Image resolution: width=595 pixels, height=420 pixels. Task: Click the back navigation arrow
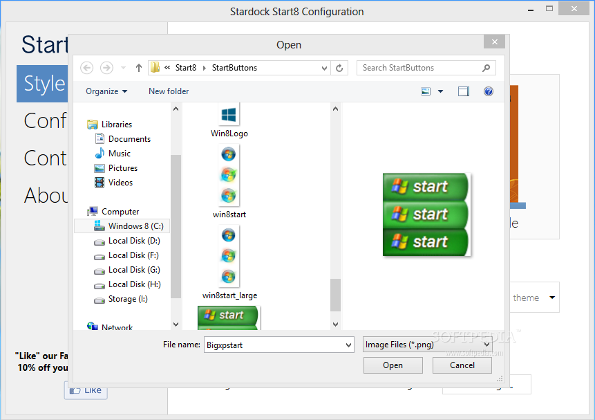click(86, 68)
